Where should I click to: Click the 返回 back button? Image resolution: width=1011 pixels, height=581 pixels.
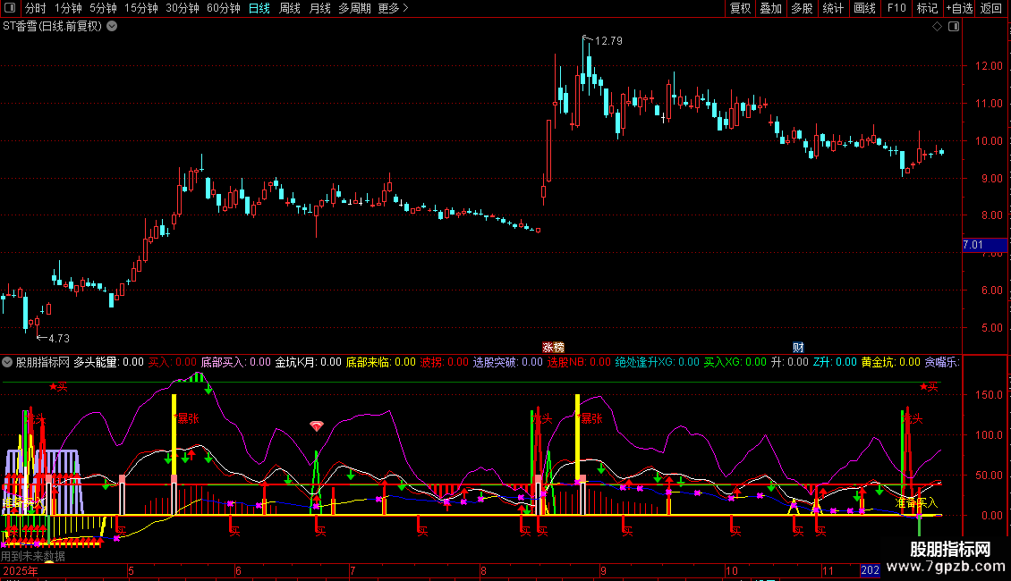(991, 9)
